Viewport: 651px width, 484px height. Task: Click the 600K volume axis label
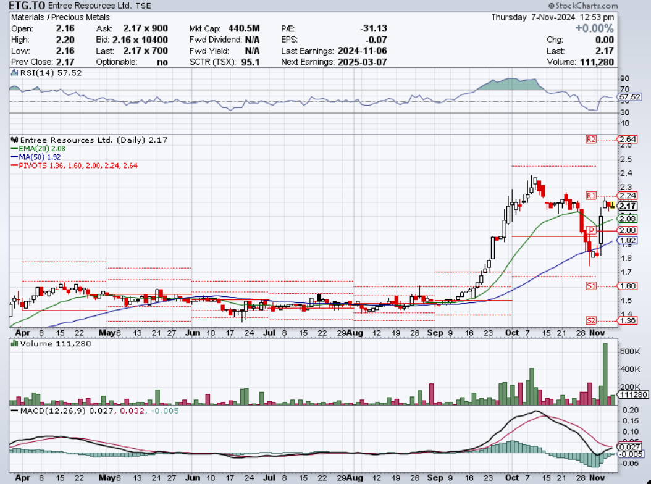(x=630, y=352)
